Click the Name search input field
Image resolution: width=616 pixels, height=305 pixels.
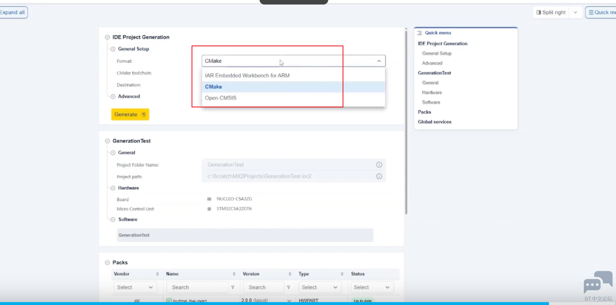(x=197, y=287)
